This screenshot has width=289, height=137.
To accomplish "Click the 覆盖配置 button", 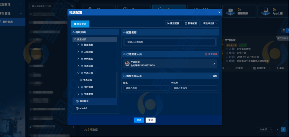I will tap(174, 23).
